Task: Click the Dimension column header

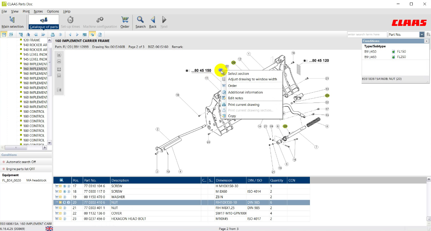Action: [x=230, y=180]
